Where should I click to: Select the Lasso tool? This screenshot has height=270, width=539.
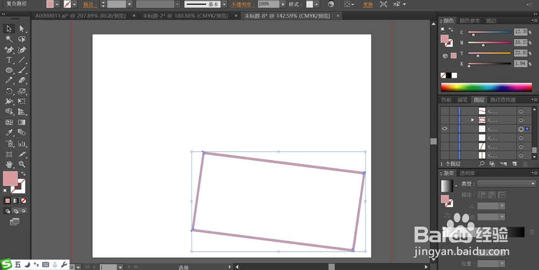[x=22, y=39]
